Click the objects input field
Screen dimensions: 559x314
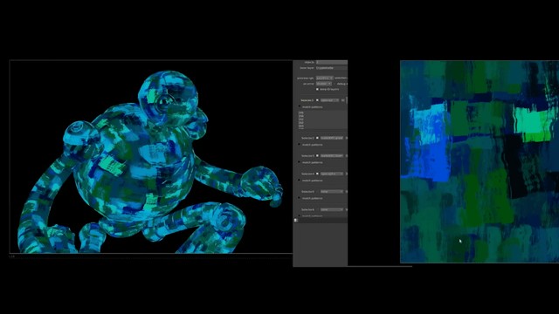click(x=332, y=62)
